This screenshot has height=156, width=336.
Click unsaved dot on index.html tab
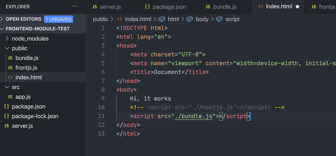[x=297, y=7]
